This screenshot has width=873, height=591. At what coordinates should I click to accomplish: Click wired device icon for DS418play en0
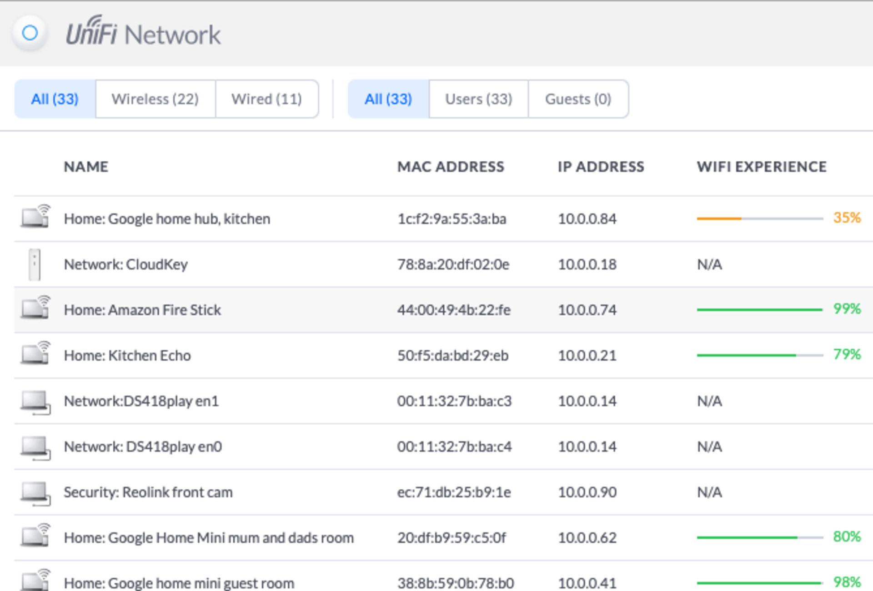[35, 447]
